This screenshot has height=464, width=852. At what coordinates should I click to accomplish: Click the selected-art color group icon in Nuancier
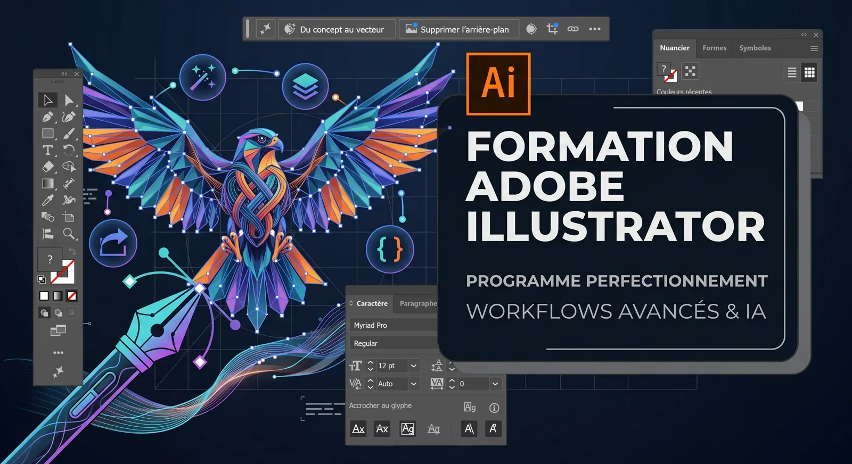[690, 71]
